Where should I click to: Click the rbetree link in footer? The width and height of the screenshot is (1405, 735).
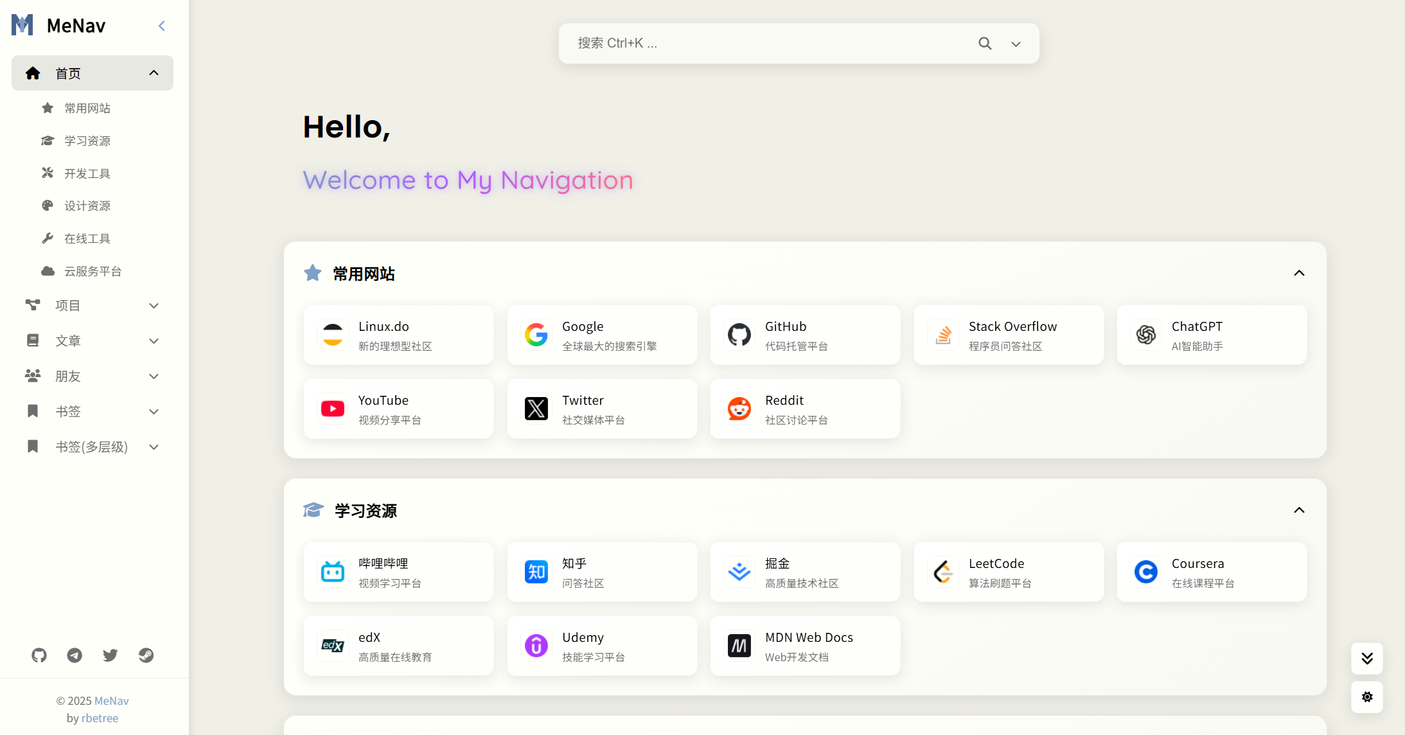(100, 718)
